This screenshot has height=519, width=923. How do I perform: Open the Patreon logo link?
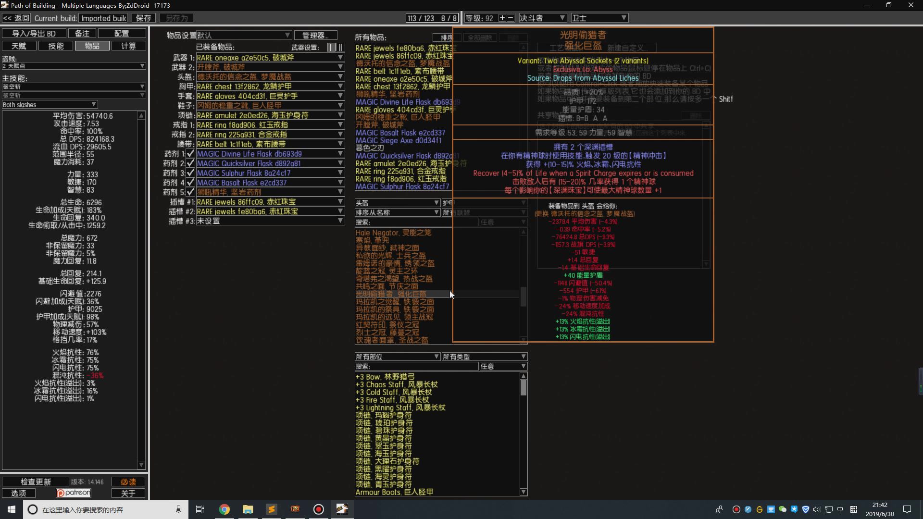point(74,493)
